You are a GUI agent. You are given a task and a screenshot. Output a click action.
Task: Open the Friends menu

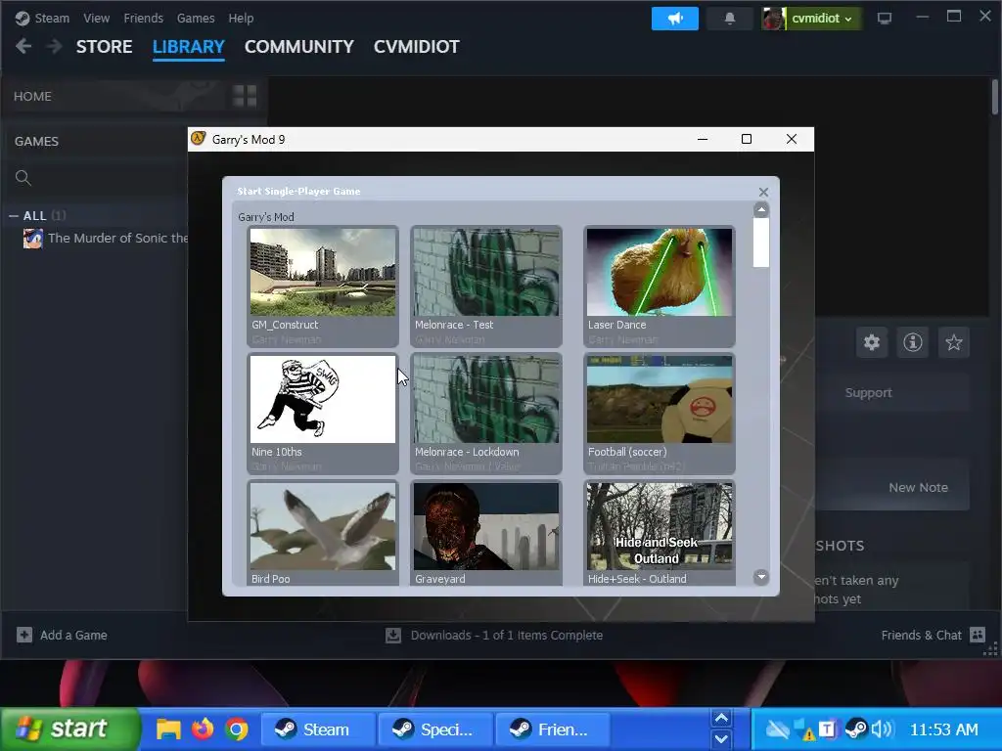pyautogui.click(x=143, y=18)
